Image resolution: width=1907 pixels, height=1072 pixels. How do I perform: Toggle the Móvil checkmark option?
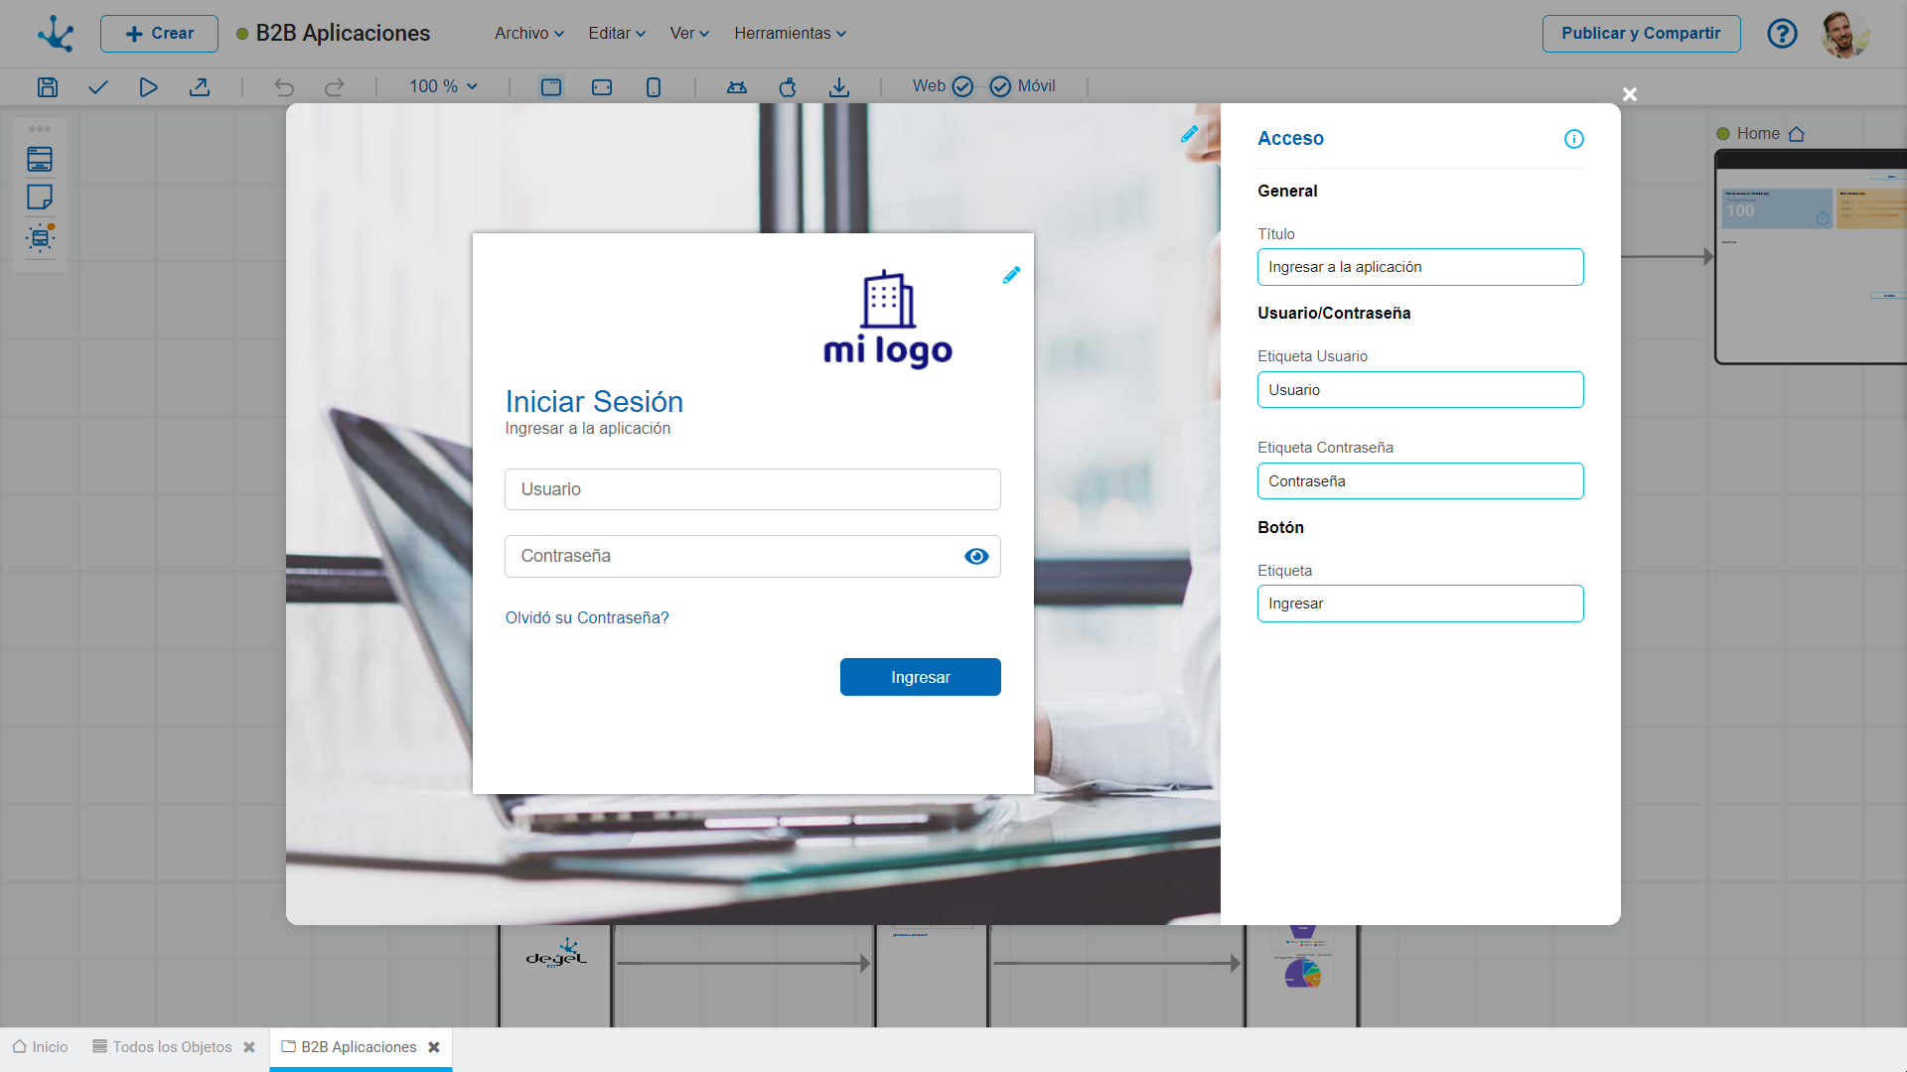[x=1000, y=86]
